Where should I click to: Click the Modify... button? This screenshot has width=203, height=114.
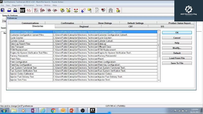[177, 48]
